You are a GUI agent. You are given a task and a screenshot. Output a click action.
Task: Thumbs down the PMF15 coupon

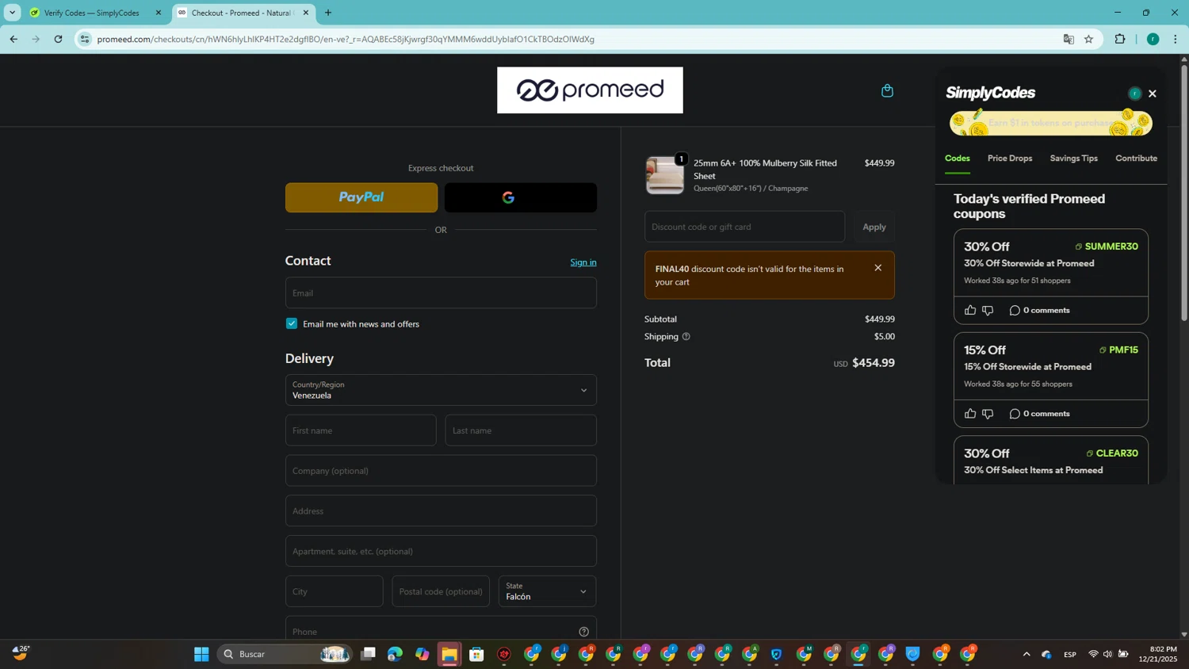coord(988,414)
